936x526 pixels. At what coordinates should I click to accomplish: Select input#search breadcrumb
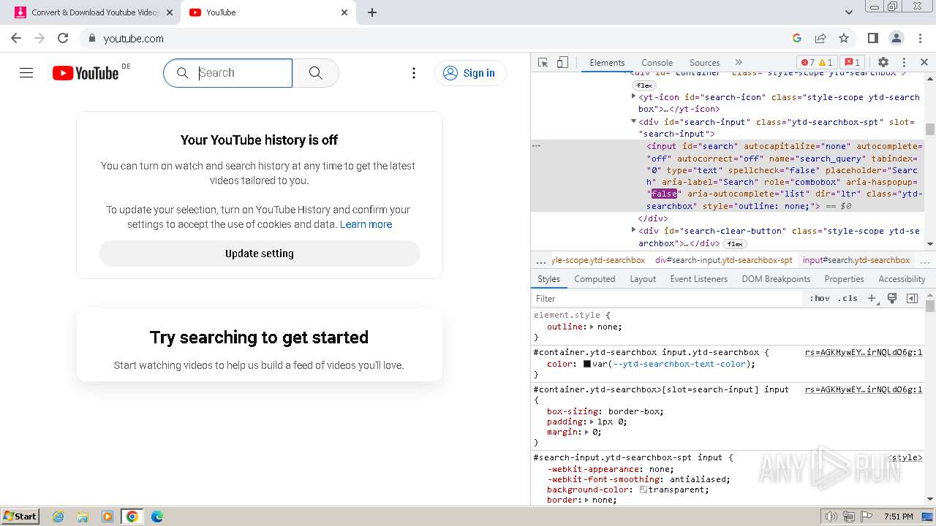point(856,260)
